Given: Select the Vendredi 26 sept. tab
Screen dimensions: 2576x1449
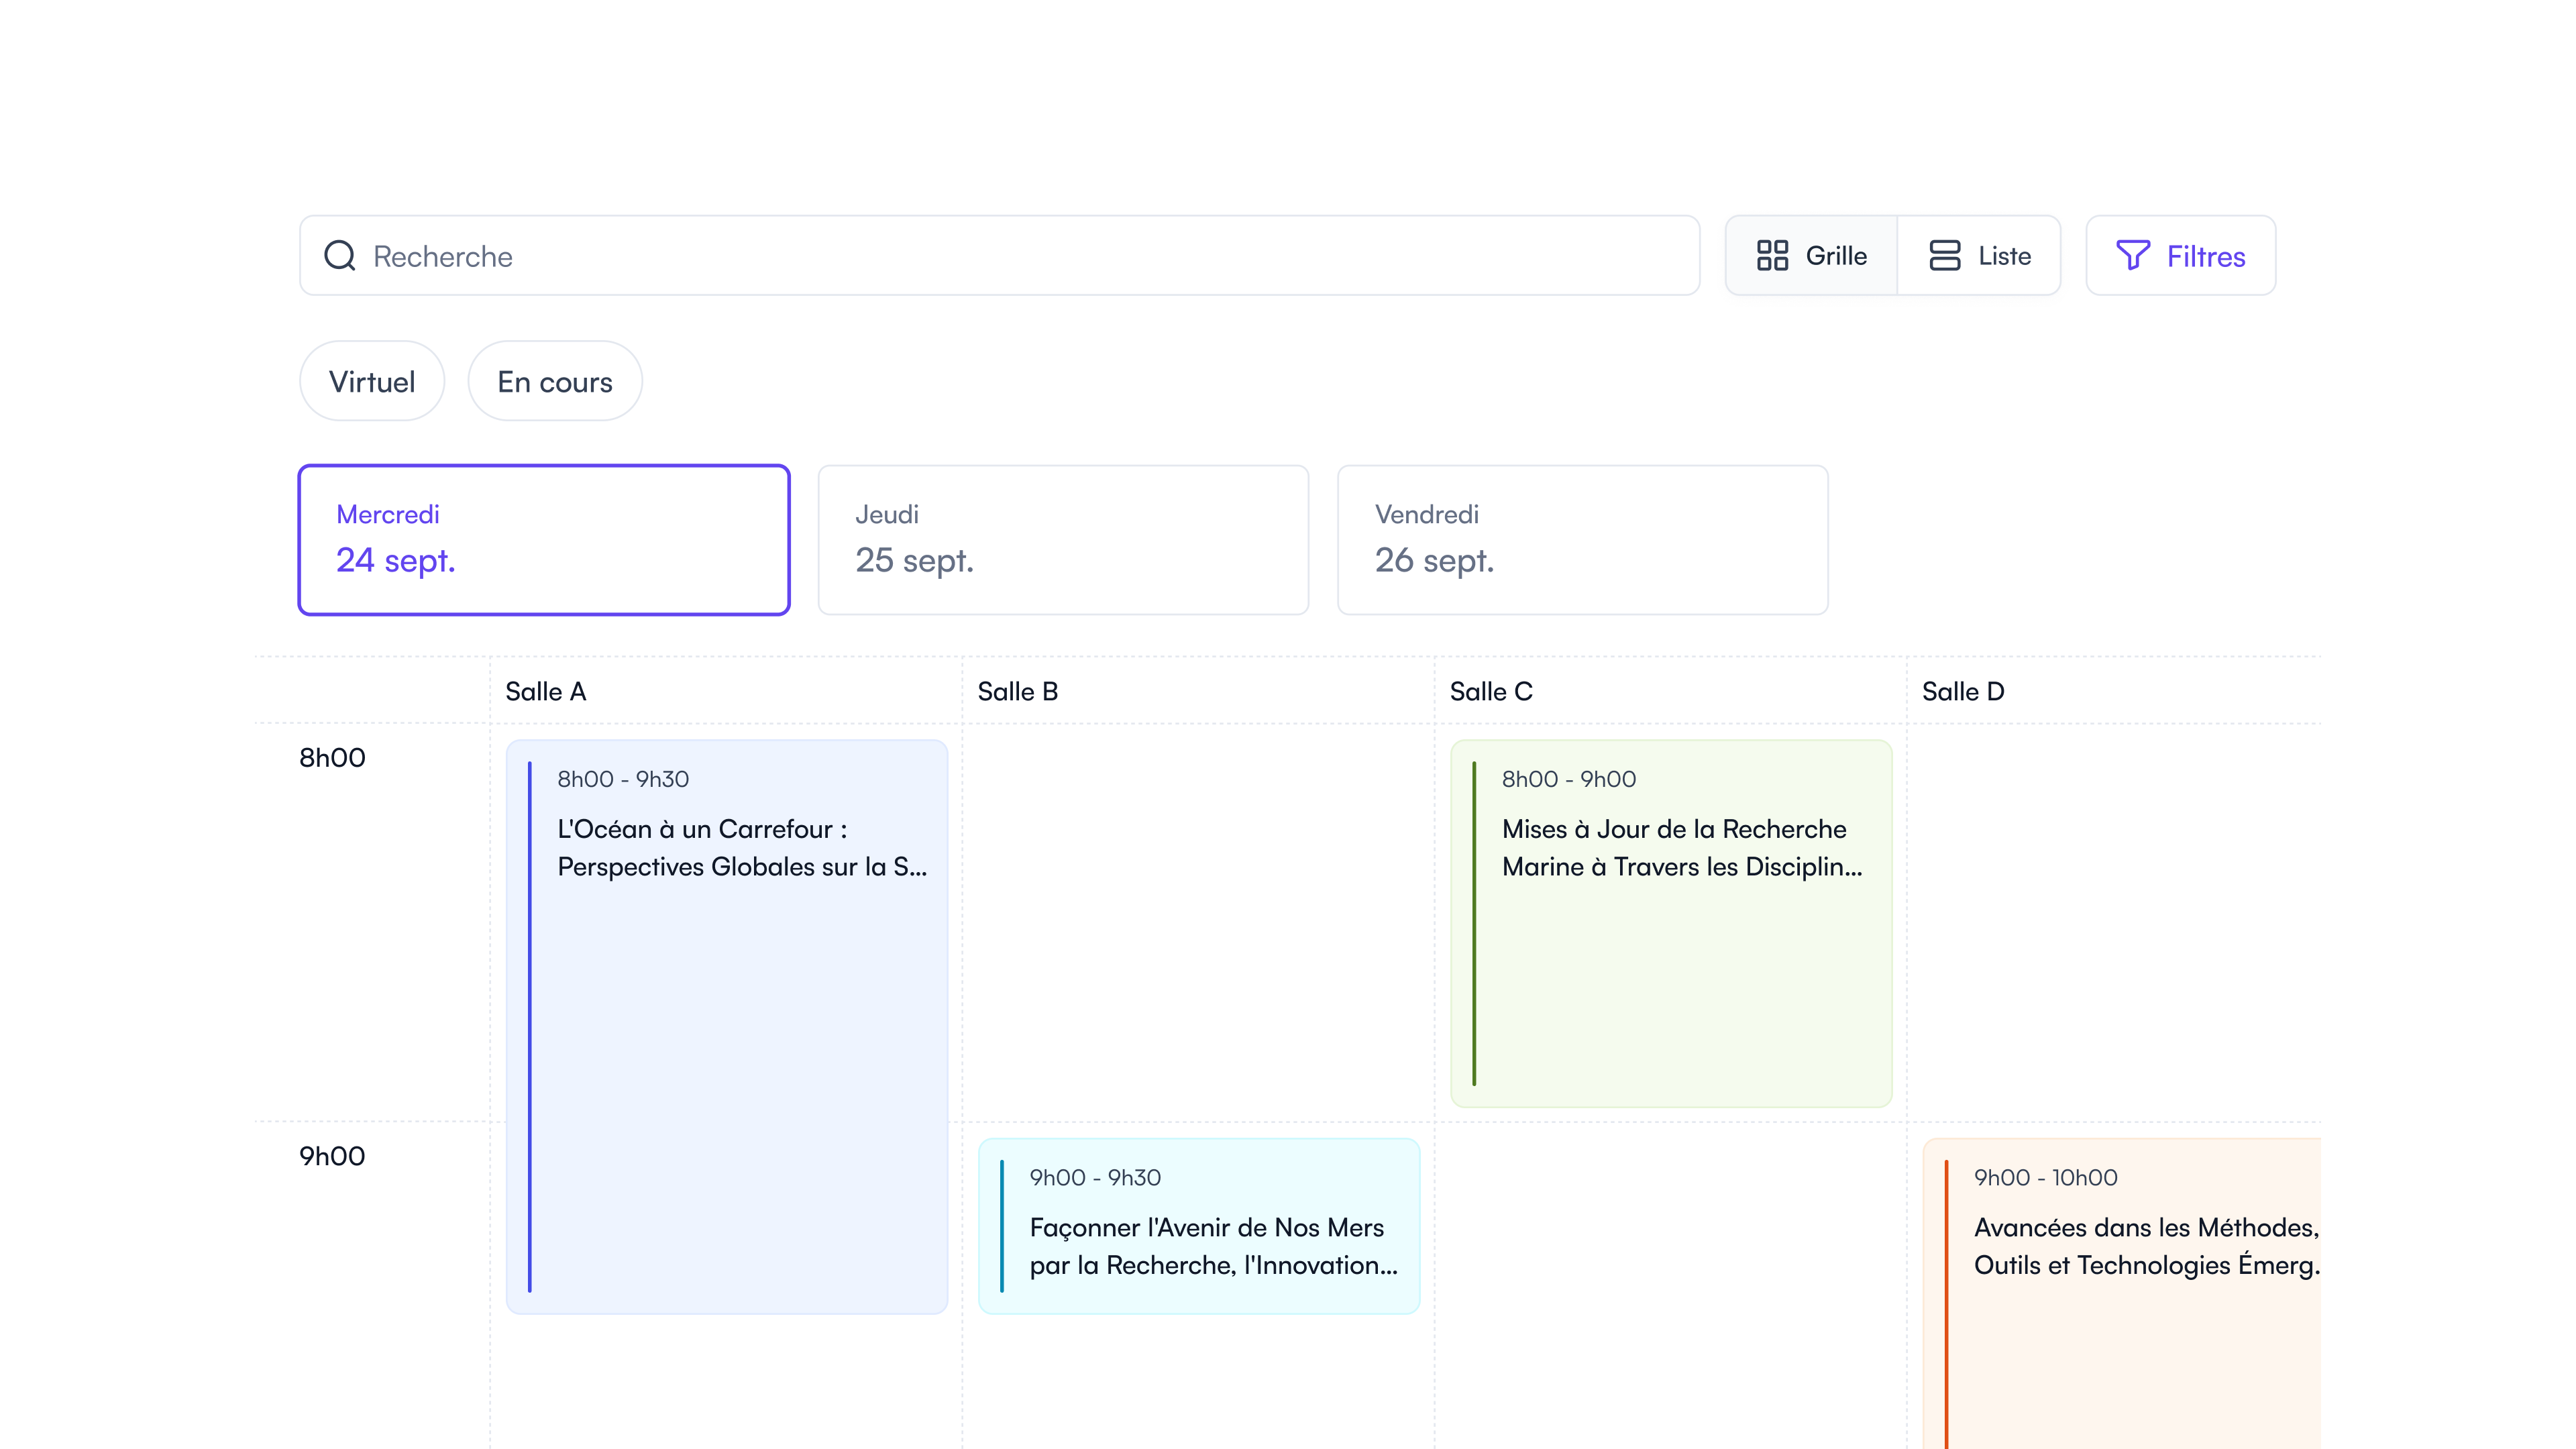Looking at the screenshot, I should [x=1582, y=540].
